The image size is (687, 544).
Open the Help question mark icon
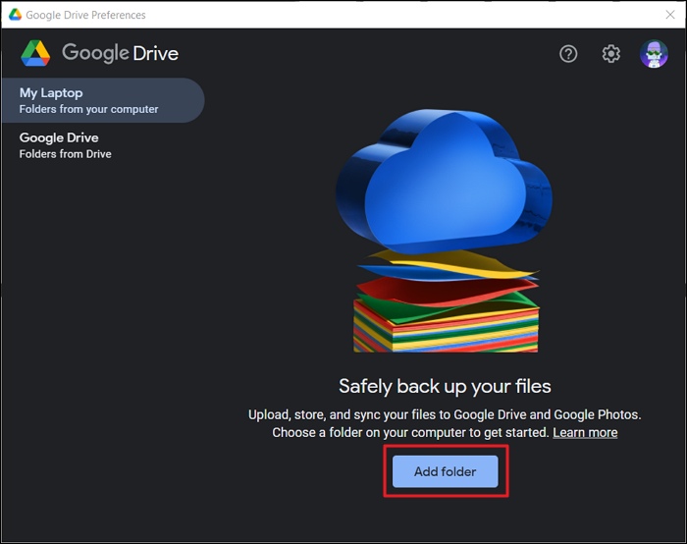[568, 54]
